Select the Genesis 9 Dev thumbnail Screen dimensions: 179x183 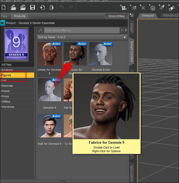[x=101, y=54]
